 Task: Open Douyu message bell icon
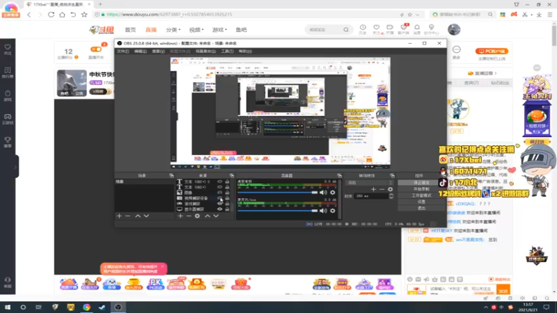point(417,29)
